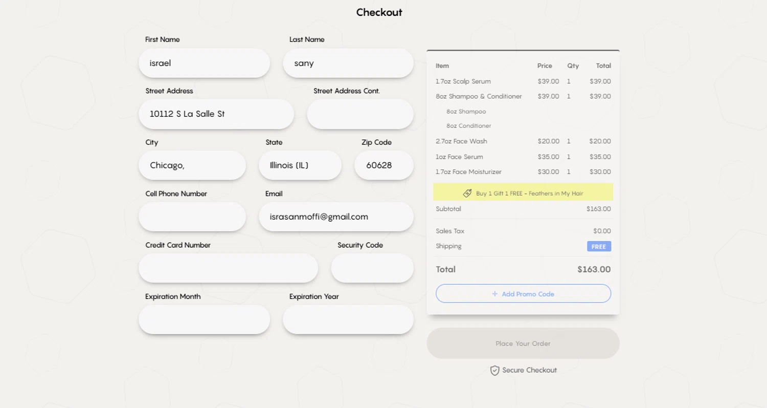Click the 1.7oz Face Moisturizer item

tap(468, 172)
